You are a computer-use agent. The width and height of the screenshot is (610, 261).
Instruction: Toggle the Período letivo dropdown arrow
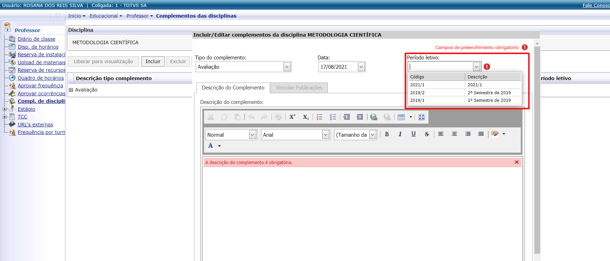point(477,67)
